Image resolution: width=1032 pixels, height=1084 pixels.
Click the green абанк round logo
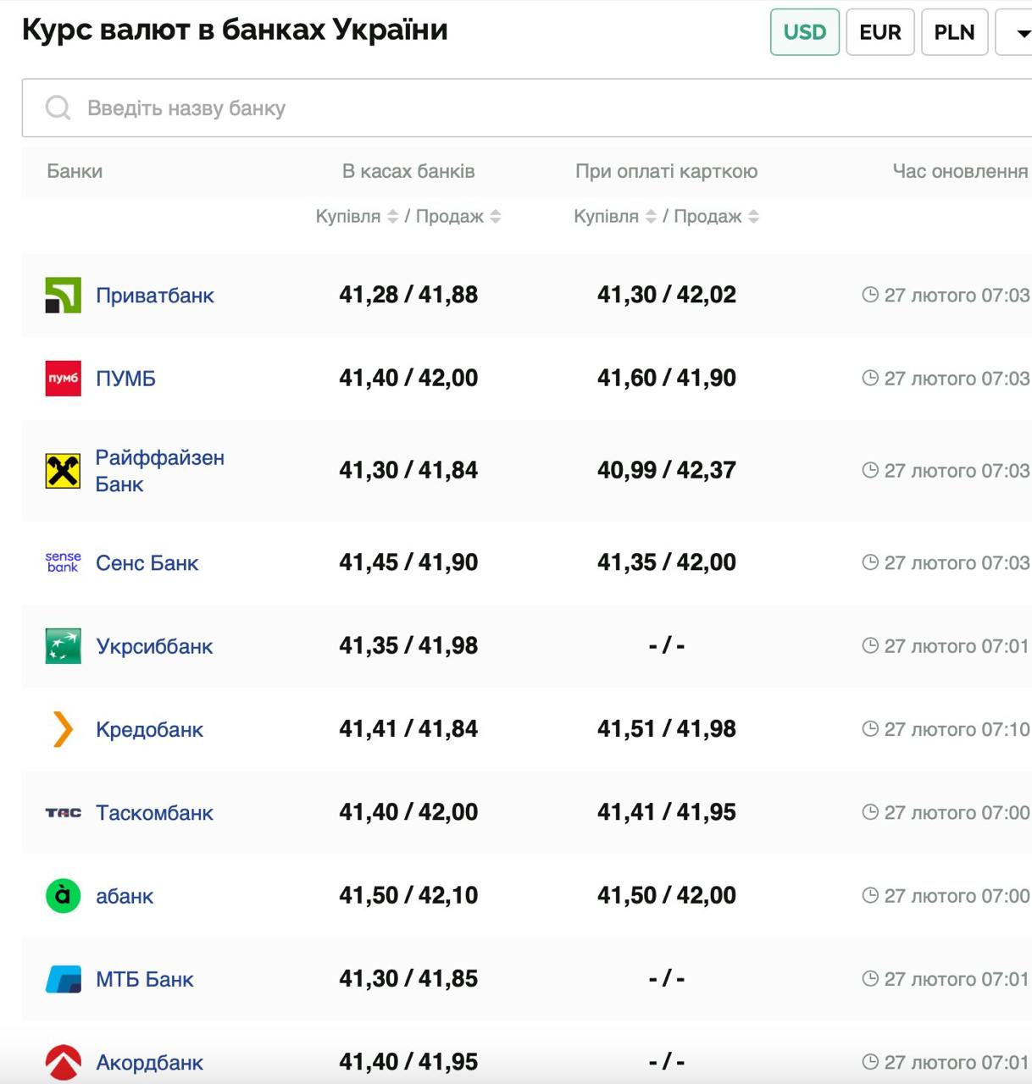click(63, 895)
